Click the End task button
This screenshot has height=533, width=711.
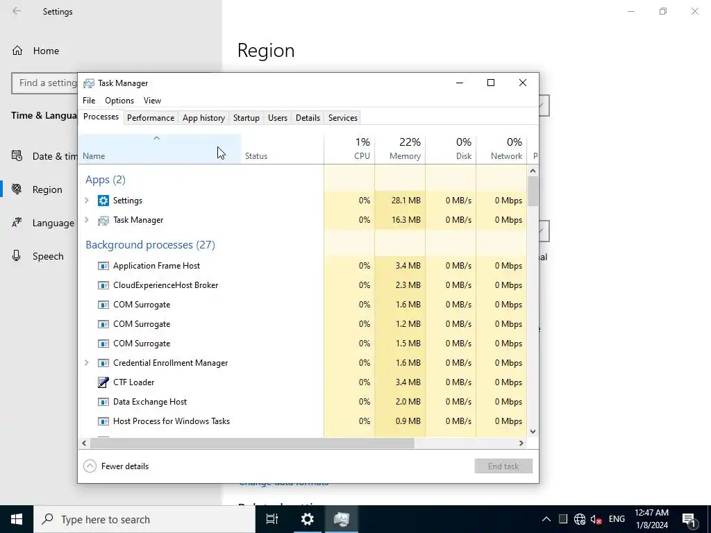(503, 466)
